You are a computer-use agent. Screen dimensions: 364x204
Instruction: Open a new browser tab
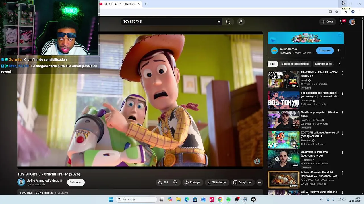146,4
